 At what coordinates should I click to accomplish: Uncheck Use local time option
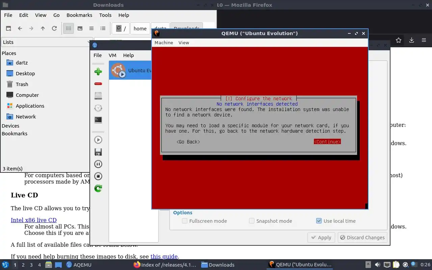[x=319, y=221]
